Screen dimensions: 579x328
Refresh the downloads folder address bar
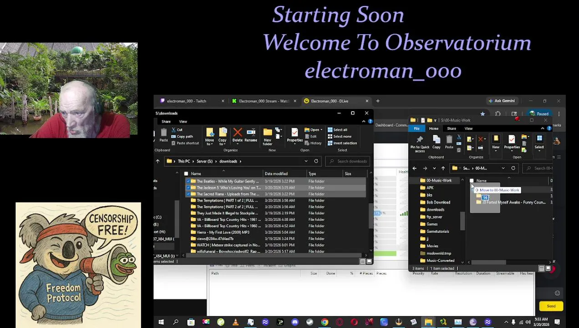pyautogui.click(x=316, y=161)
